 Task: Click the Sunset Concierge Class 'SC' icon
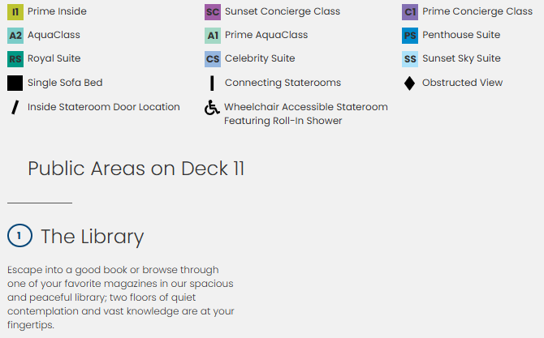(213, 12)
